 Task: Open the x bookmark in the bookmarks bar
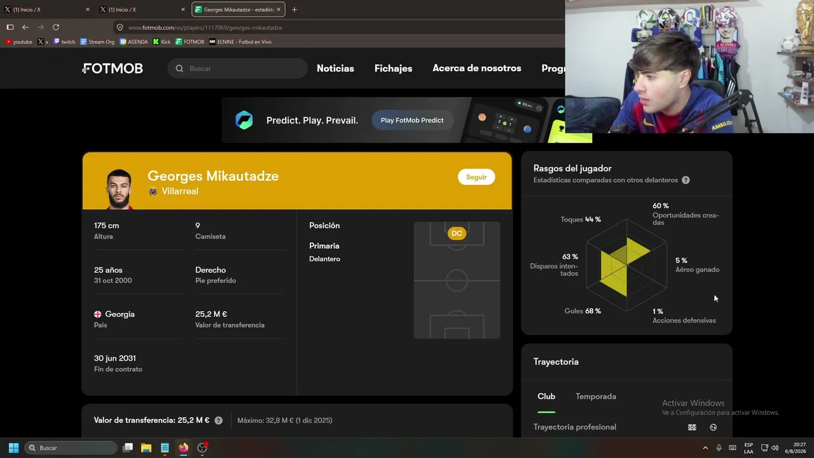43,42
